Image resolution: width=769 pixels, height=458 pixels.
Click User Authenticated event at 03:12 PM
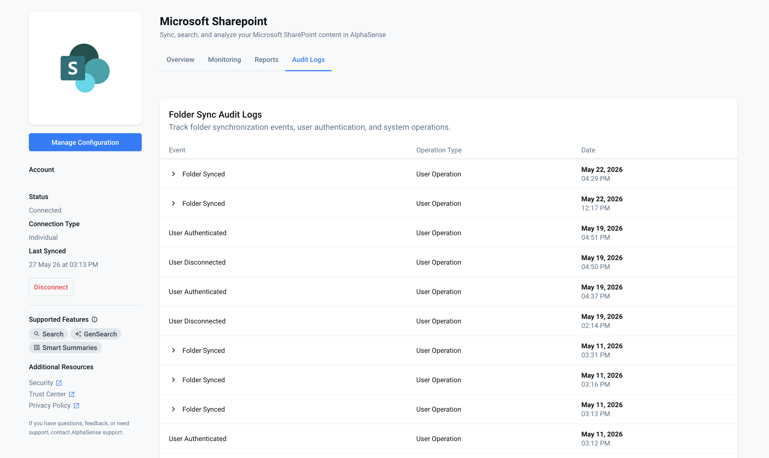click(198, 438)
